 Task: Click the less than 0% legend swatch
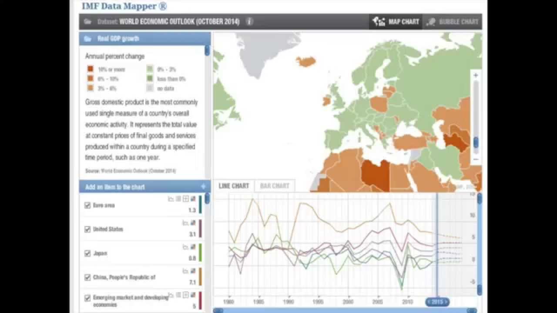click(149, 79)
